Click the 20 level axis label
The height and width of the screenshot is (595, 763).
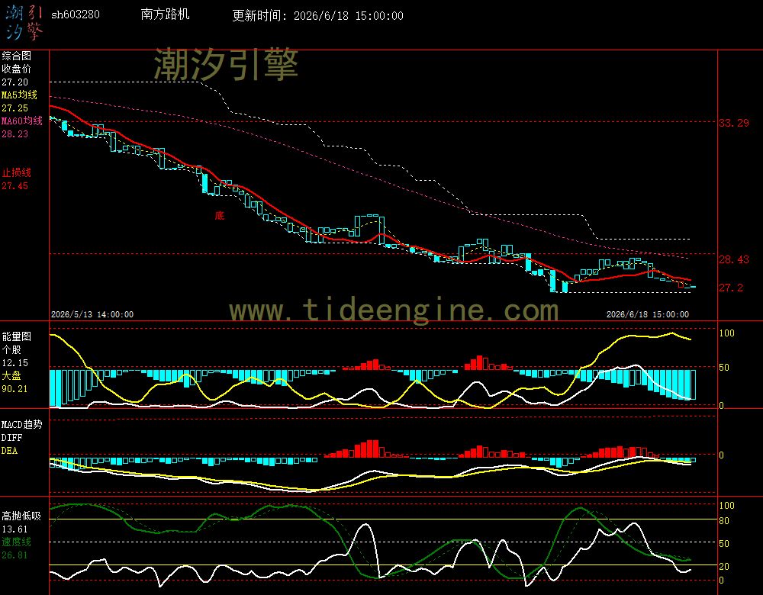724,566
